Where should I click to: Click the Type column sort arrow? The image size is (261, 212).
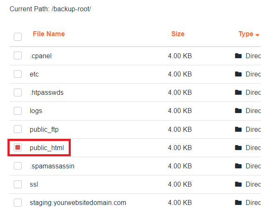(x=258, y=35)
